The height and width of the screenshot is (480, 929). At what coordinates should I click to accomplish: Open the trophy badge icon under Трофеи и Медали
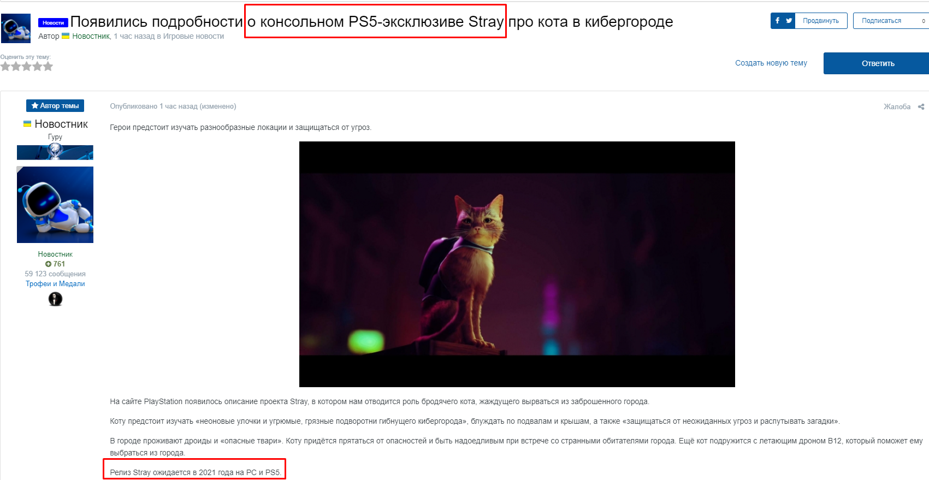tap(55, 299)
